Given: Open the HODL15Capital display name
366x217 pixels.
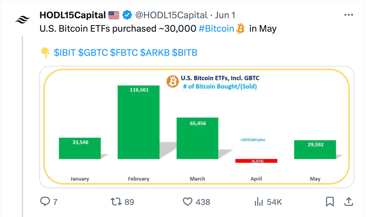Looking at the screenshot, I should (73, 15).
